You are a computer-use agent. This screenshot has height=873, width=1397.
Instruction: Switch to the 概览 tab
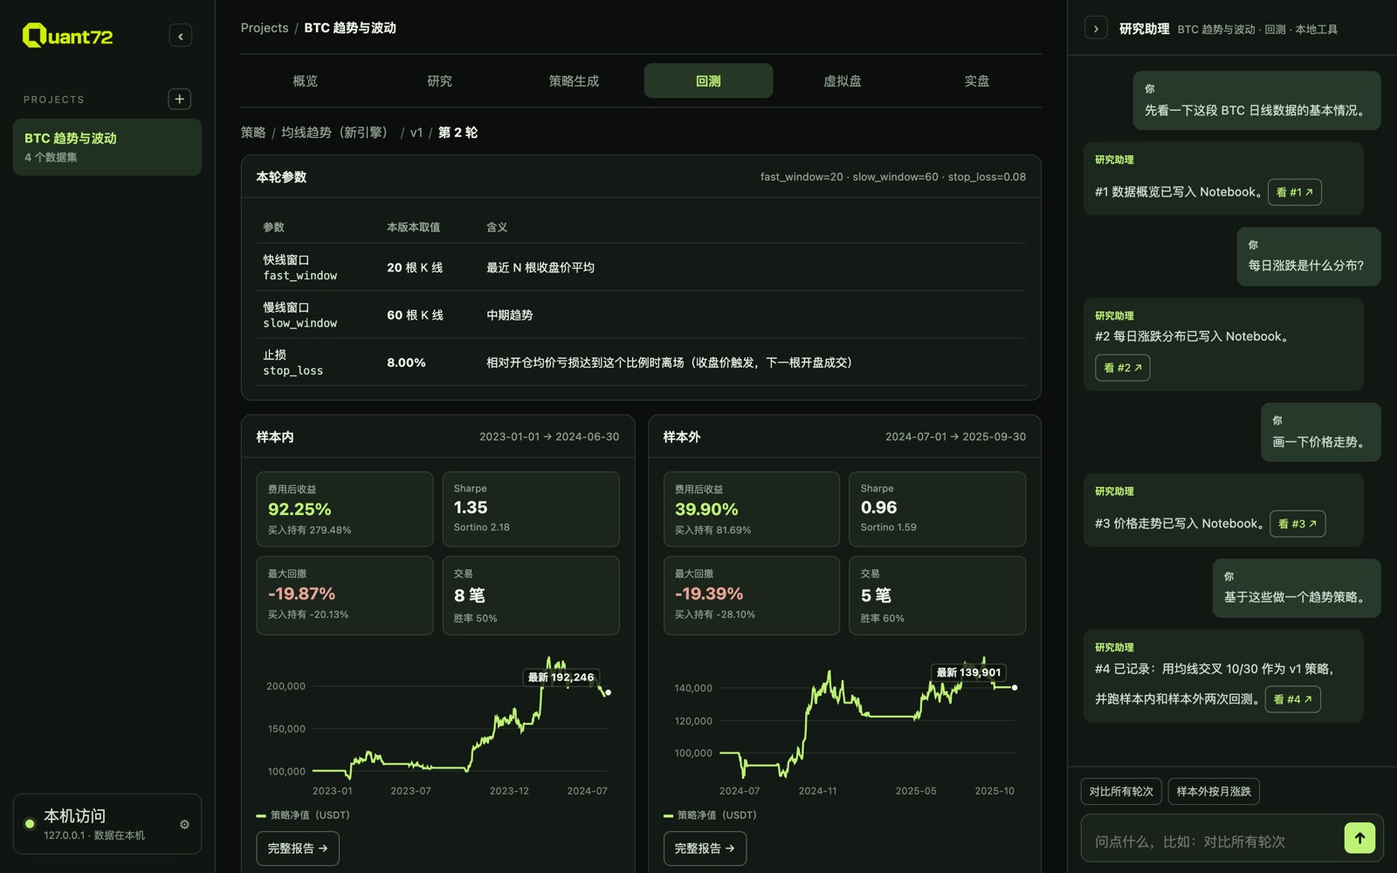(x=306, y=80)
